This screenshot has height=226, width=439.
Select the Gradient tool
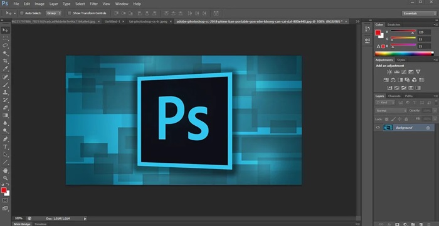tap(5, 115)
